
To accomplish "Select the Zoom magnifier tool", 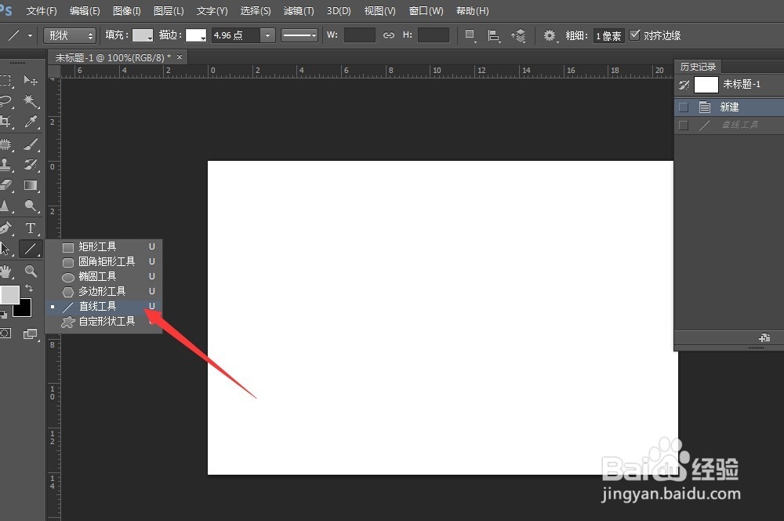I will pos(31,271).
